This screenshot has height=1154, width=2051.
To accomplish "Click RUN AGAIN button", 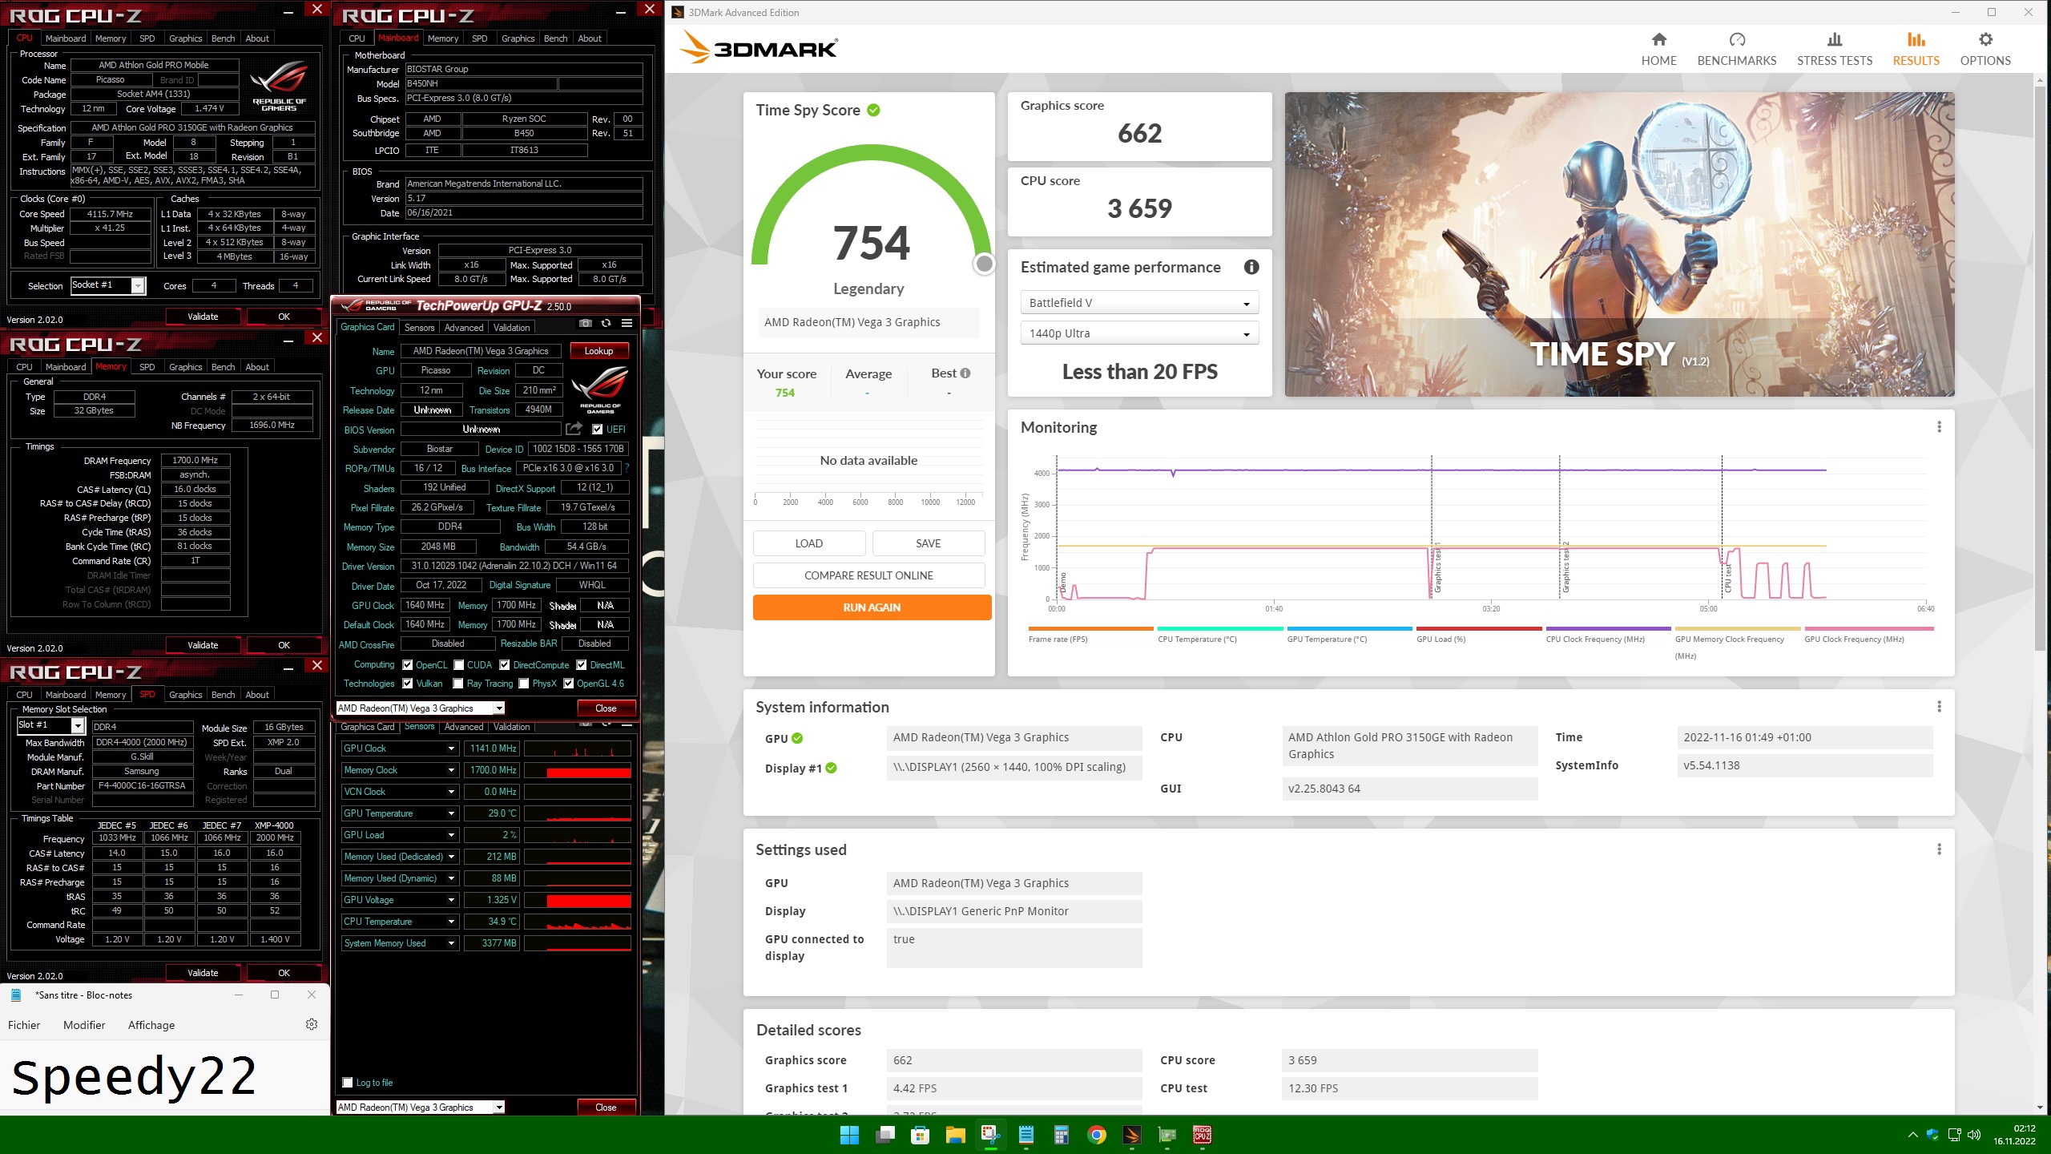I will pyautogui.click(x=872, y=607).
